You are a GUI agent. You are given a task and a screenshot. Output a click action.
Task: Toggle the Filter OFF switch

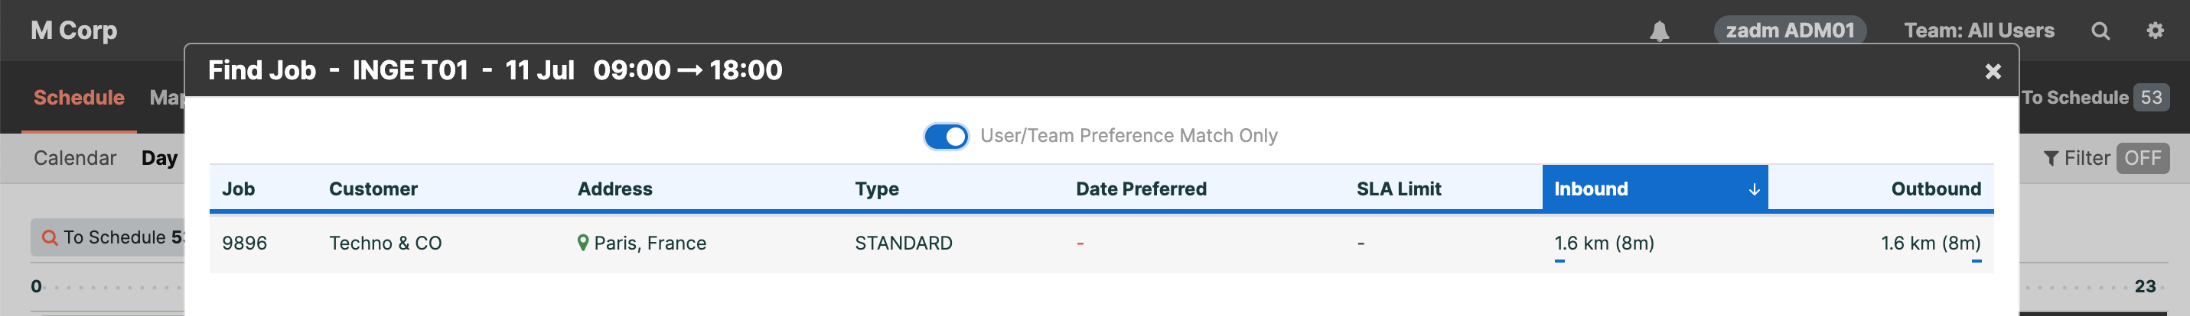coord(2142,159)
